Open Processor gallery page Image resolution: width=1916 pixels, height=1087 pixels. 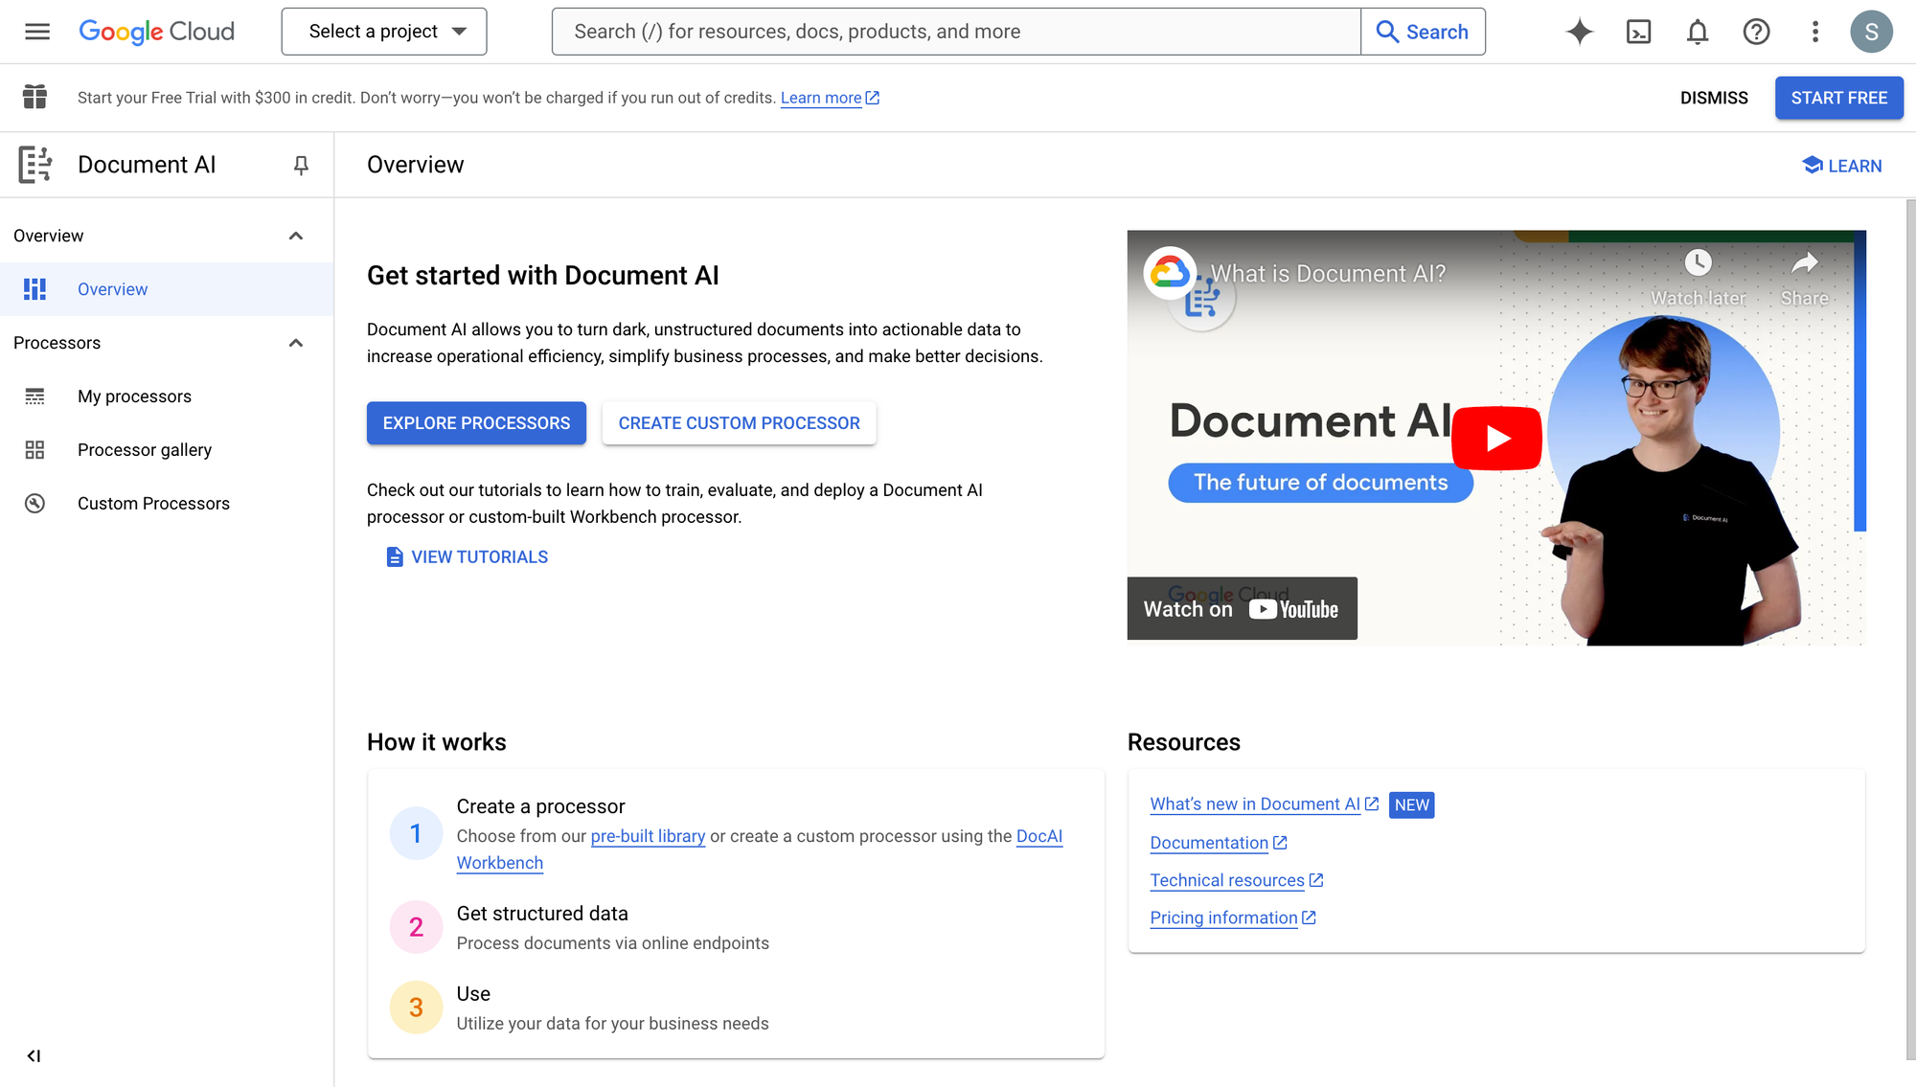[167, 450]
